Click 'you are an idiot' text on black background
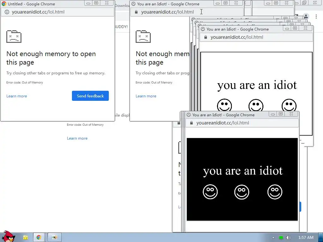This screenshot has height=242, width=323. 243,171
